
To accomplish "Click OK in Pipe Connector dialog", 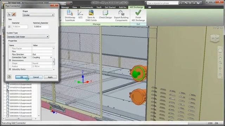I will (22, 77).
